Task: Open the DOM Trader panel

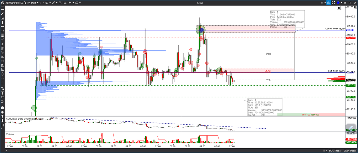Action: 335,151
